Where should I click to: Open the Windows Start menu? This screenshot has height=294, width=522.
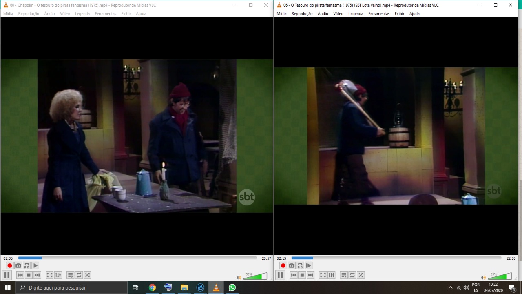[8, 287]
